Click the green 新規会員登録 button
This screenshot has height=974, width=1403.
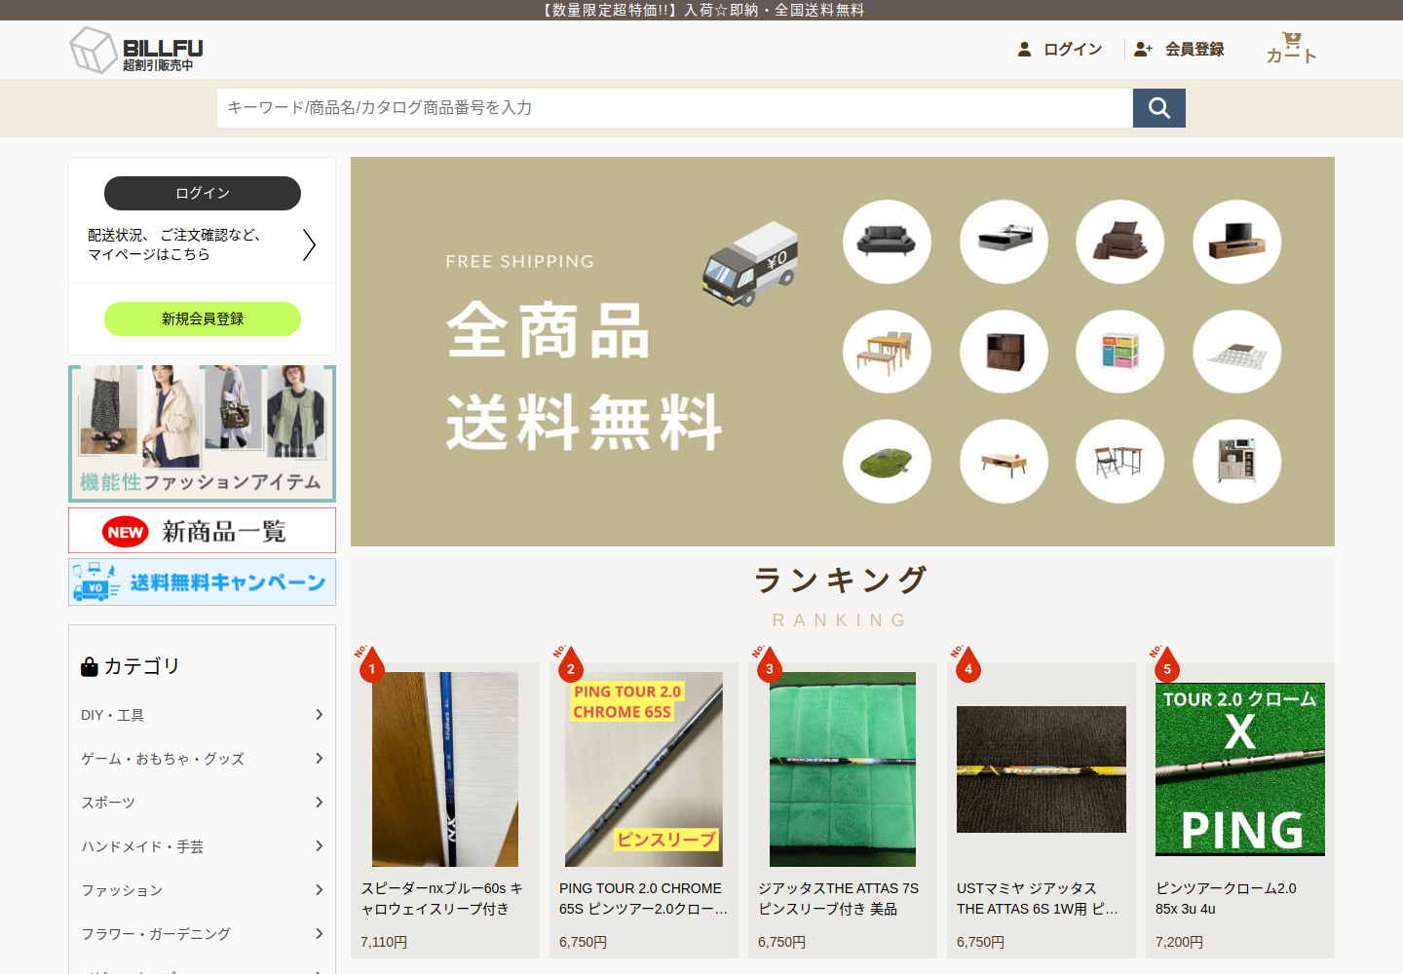tap(203, 318)
